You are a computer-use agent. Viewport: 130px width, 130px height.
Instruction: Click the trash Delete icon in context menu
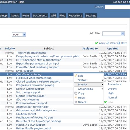76,102
